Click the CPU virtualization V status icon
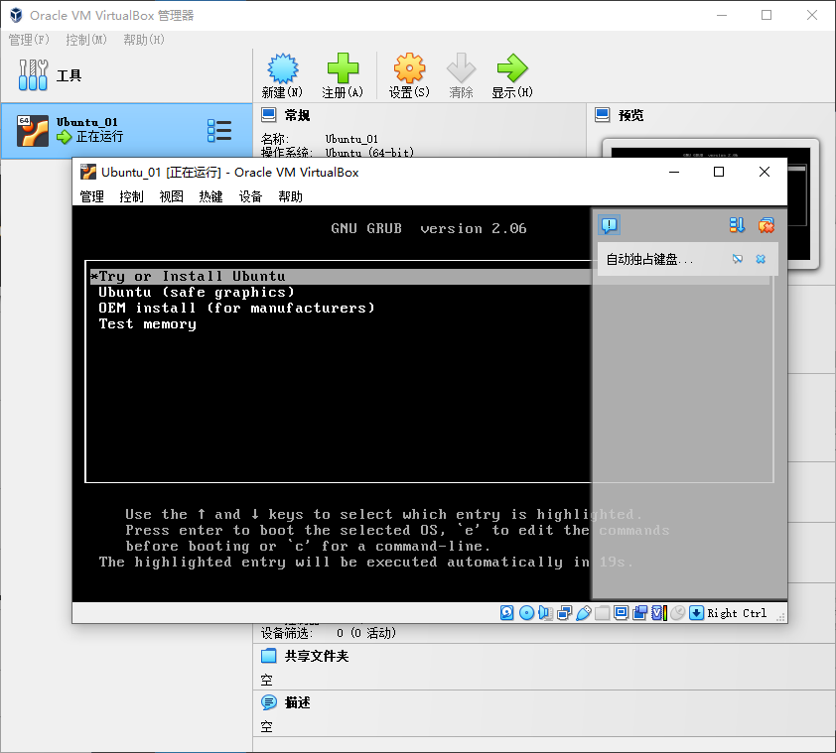The image size is (836, 753). [659, 613]
